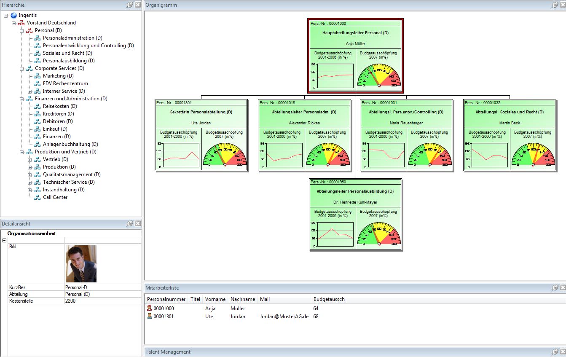Collapse Finanzen und Administration (D) branch

coord(22,99)
